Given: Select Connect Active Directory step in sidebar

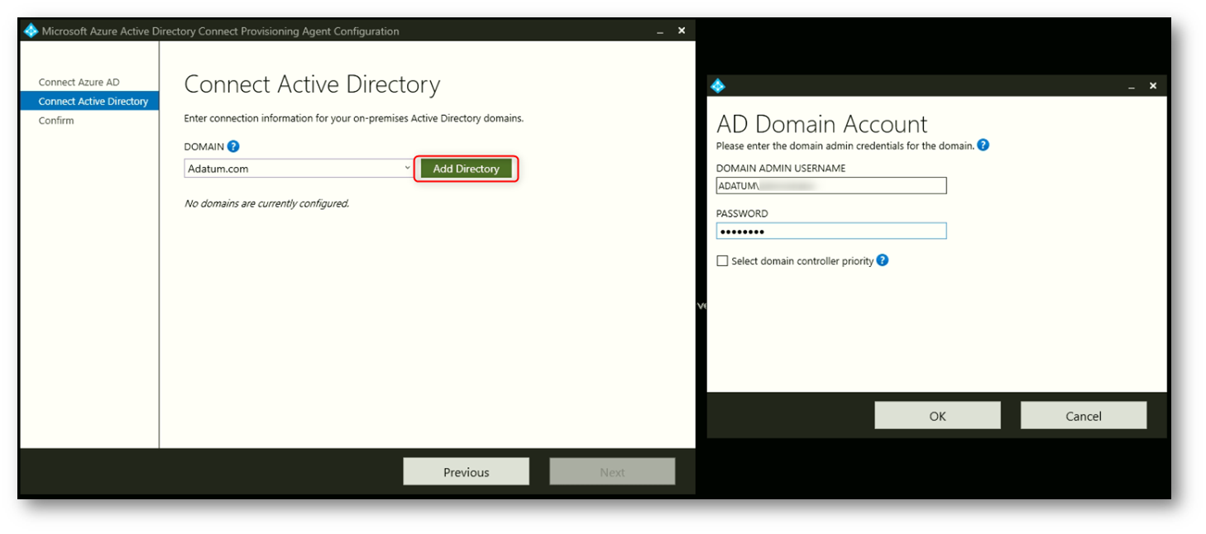Looking at the screenshot, I should 93,101.
